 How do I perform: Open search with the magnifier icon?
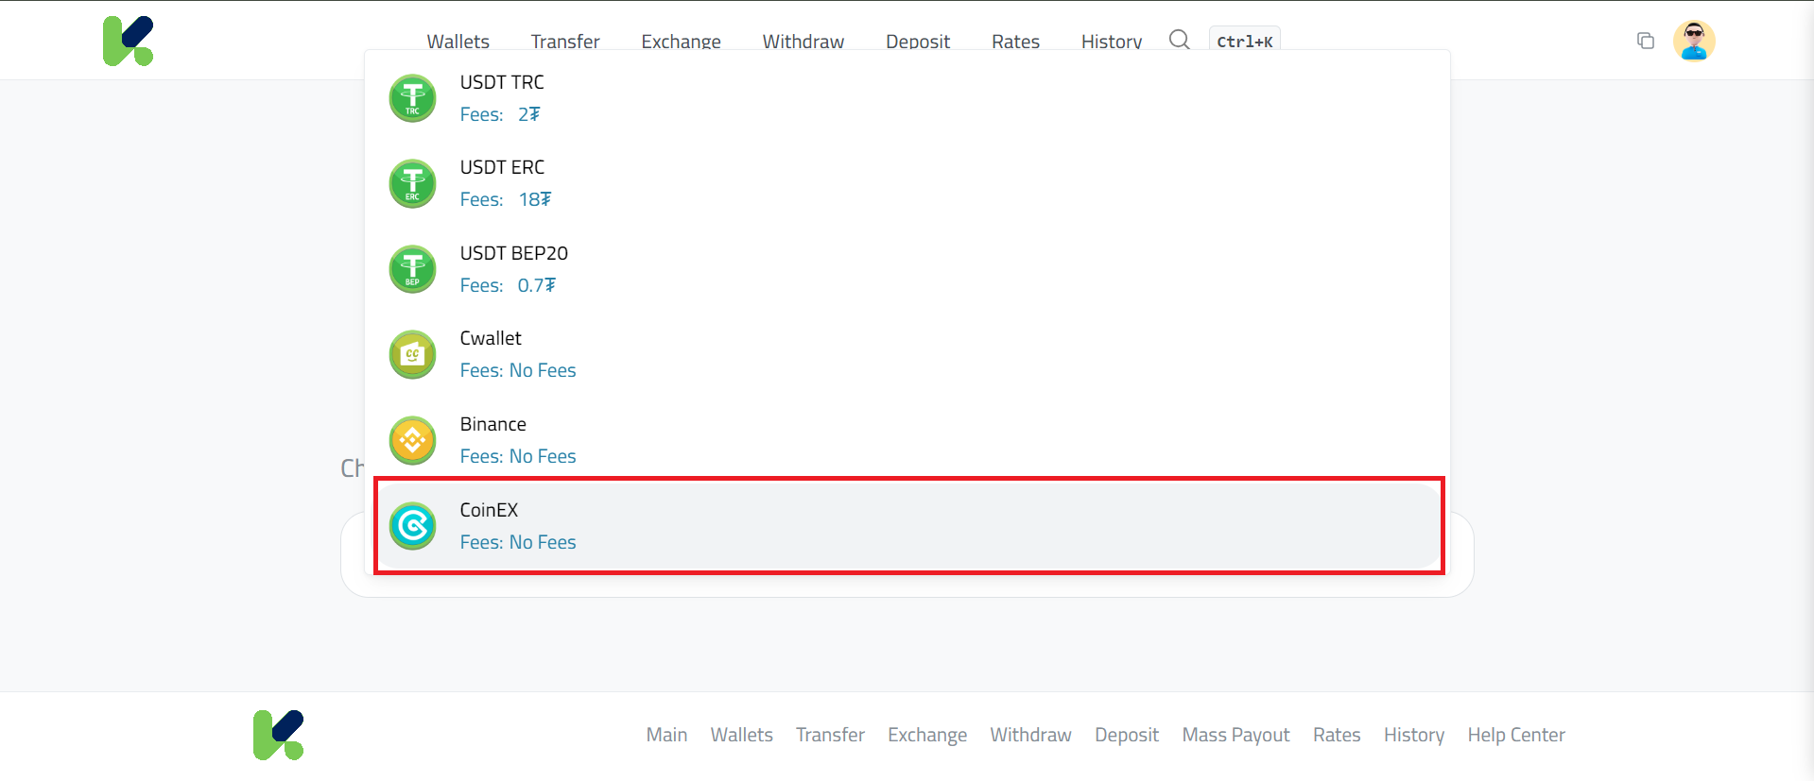1179,40
